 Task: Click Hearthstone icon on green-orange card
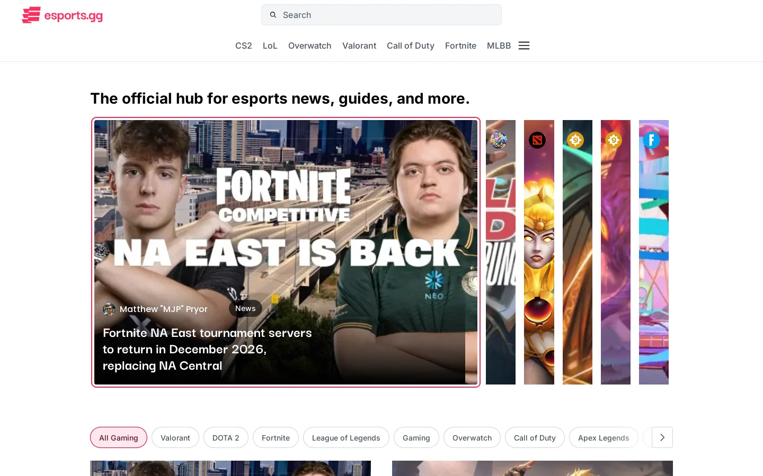click(x=575, y=140)
